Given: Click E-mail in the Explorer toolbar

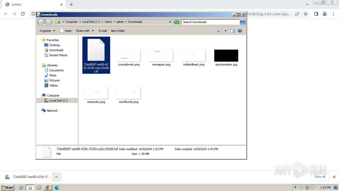Looking at the screenshot, I should [103, 31].
